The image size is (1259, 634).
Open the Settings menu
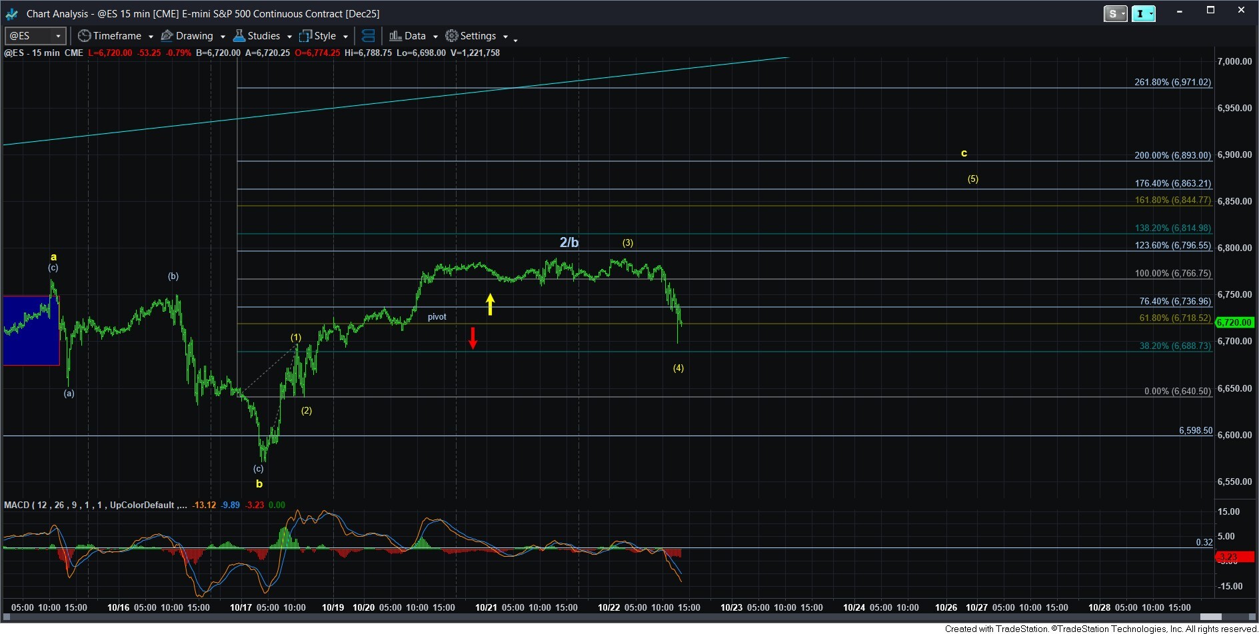478,36
